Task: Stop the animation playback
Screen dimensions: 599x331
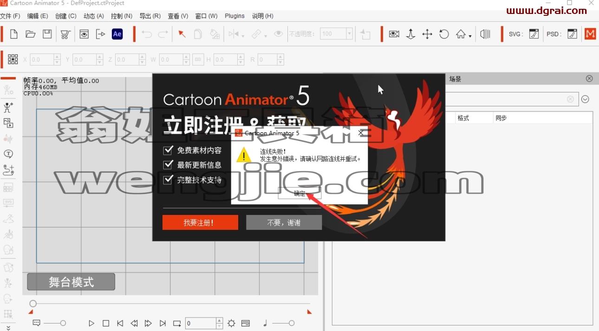Action: point(106,323)
